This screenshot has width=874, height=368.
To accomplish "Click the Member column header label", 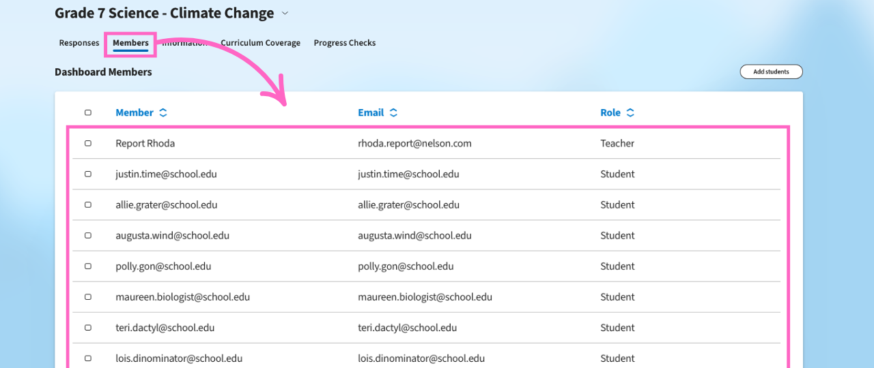I will 135,112.
